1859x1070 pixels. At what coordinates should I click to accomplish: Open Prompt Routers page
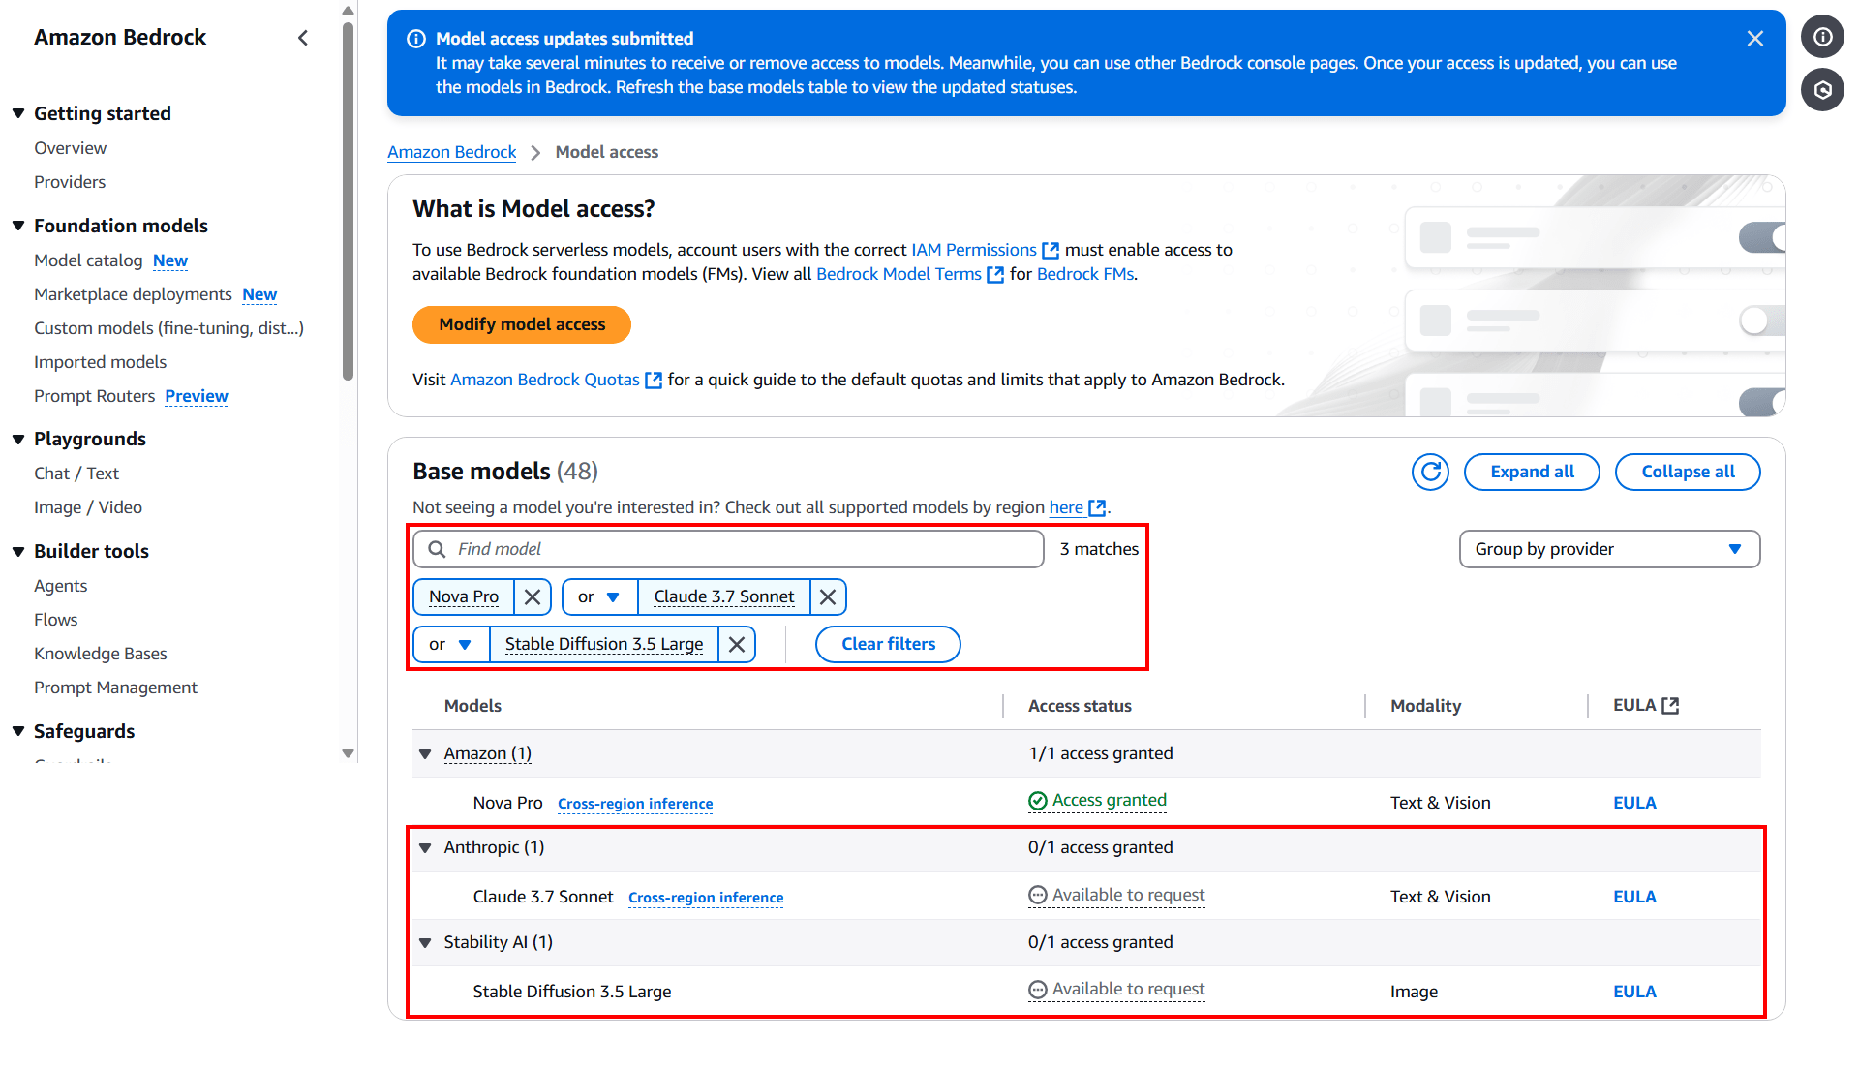(94, 396)
